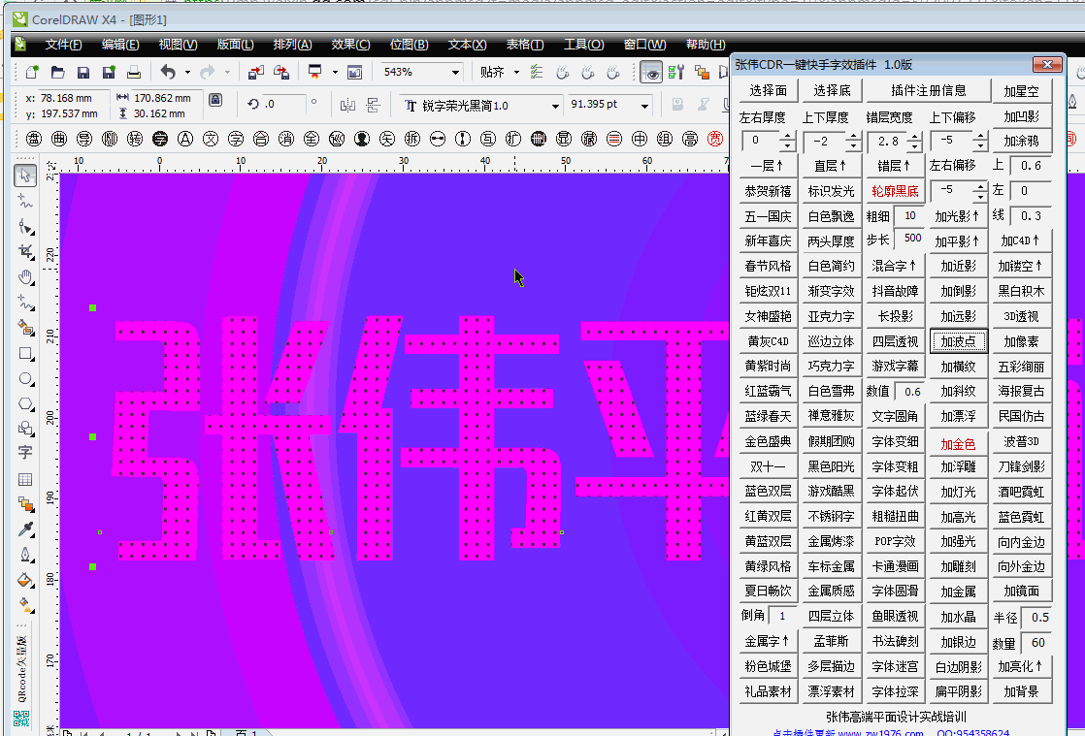Click the 插件注册信息 button

coord(928,90)
